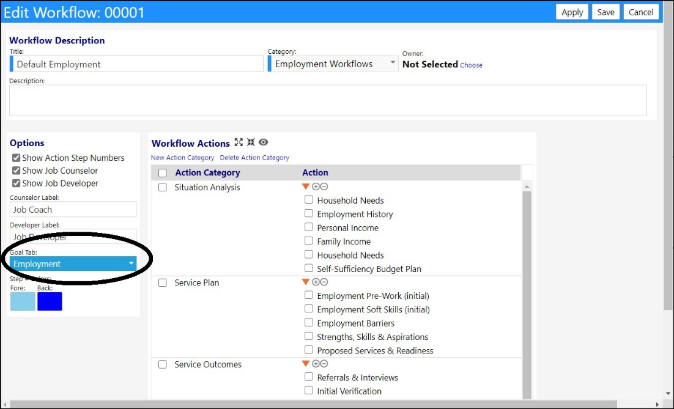
Task: Remove action from Service Outcomes minus icon
Action: pyautogui.click(x=324, y=364)
